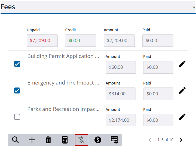Edit the Building Permit Application fee
Screen dimensions: 196x150
pyautogui.click(x=182, y=64)
